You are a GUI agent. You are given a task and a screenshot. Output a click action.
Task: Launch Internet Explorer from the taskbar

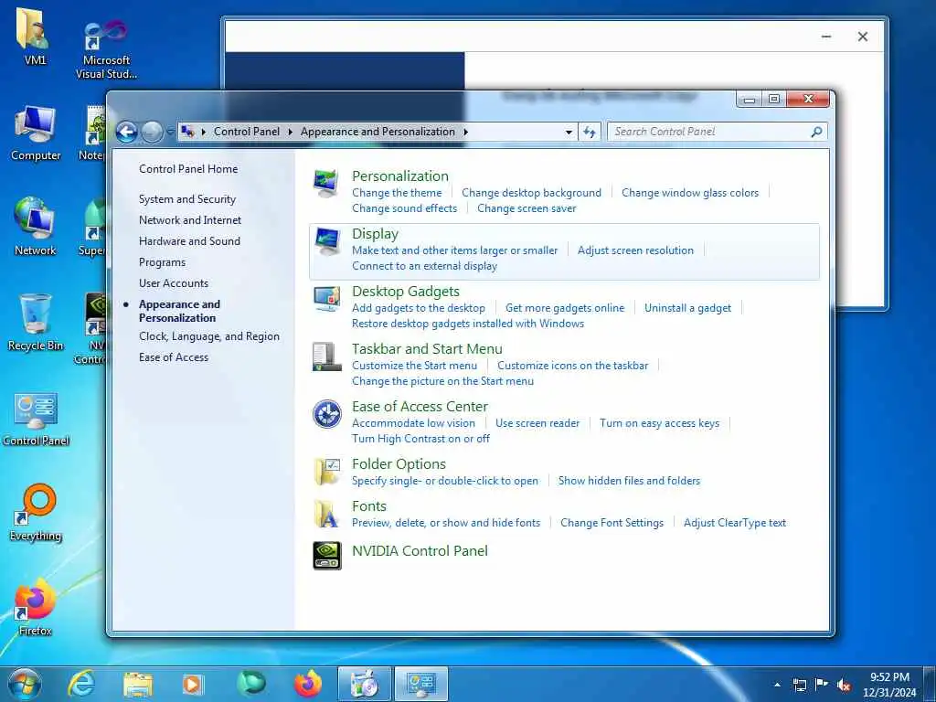click(x=81, y=684)
